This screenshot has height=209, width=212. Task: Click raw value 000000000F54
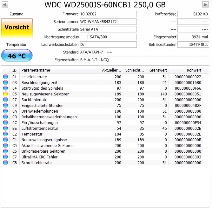pyautogui.click(x=188, y=123)
